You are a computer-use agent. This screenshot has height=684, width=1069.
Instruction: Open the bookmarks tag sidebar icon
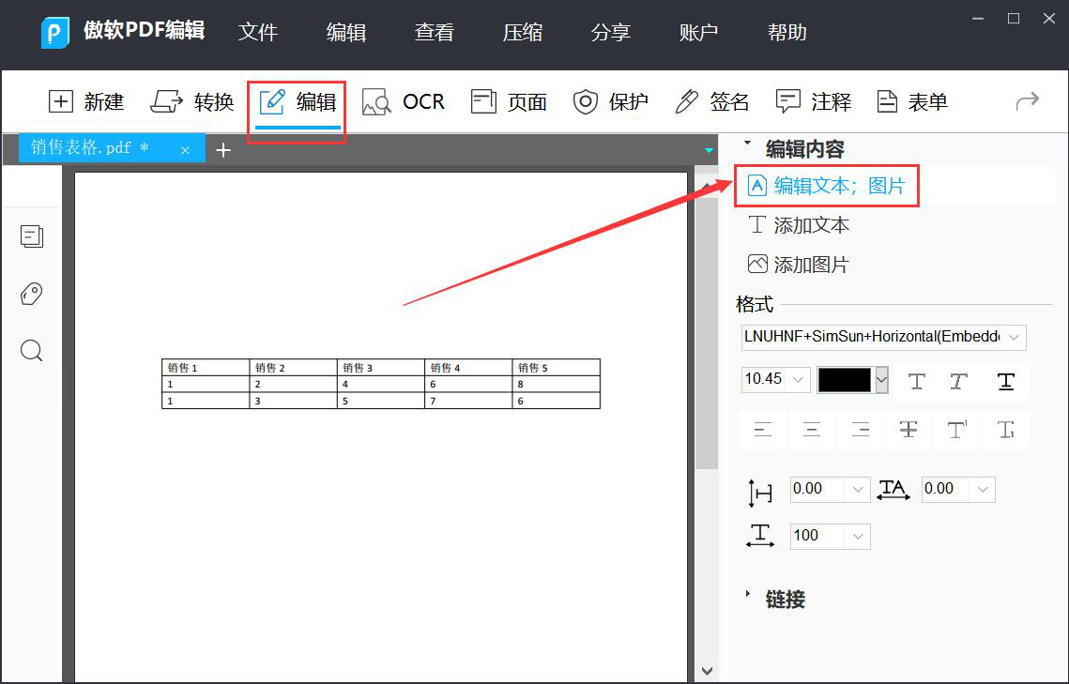point(31,294)
